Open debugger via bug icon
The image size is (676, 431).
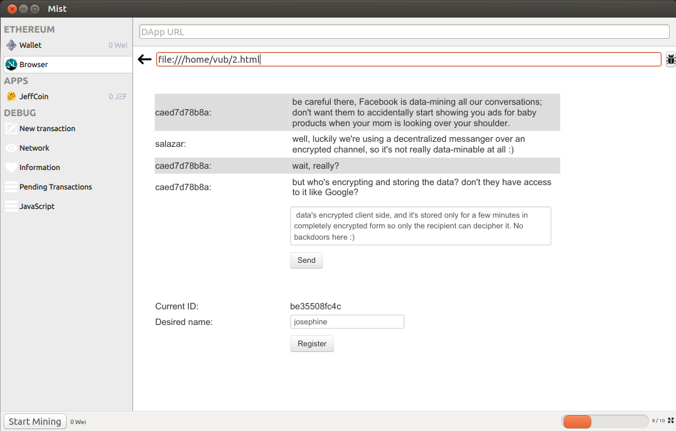[670, 60]
